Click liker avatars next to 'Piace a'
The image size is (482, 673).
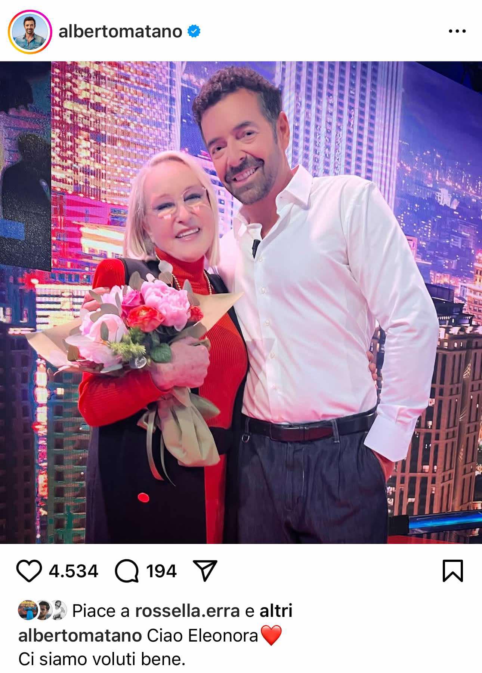42,611
